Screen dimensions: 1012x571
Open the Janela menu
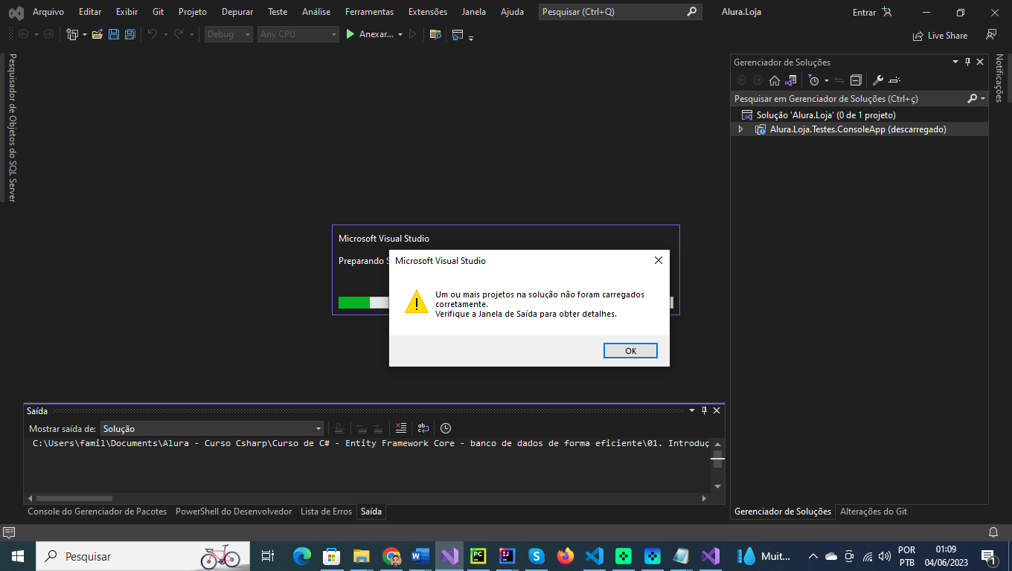tap(474, 12)
